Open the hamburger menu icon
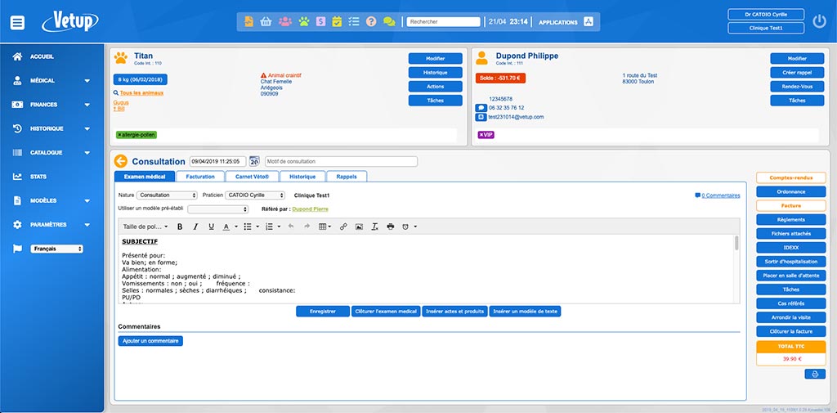Screen dimensions: 837x413 [x=17, y=22]
